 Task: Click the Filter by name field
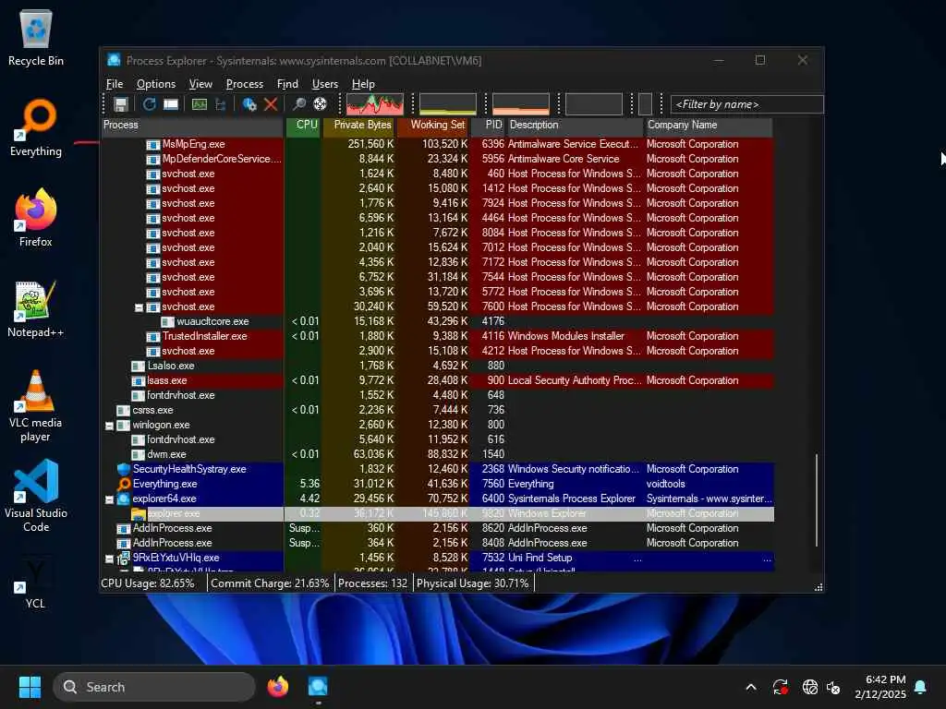coord(746,104)
